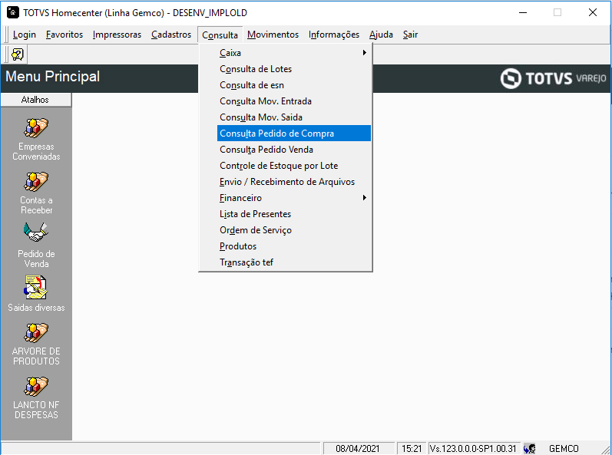Screen dimensions: 612x455
Task: Open Ordem de Serviço entry
Action: click(294, 230)
